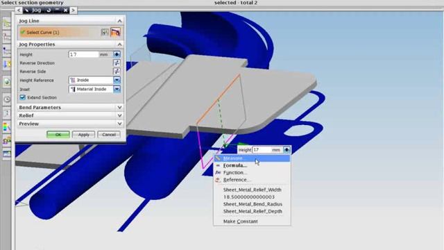Click the sidebar icon below the rainbow icon
Screen dimensions: 444x250
coord(7,140)
